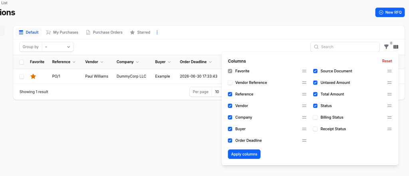Hide the Source Document column
Image resolution: width=409 pixels, height=176 pixels.
click(x=316, y=71)
